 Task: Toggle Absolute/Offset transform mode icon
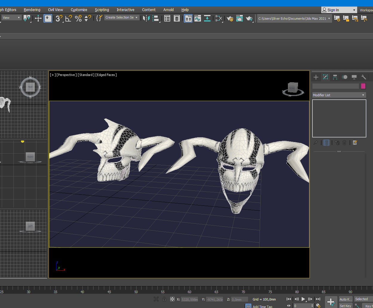(x=172, y=299)
